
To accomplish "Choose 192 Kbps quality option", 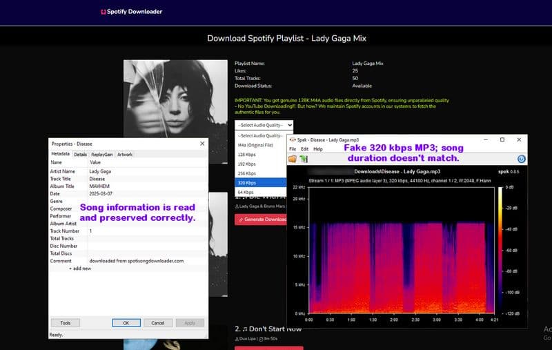I will (x=261, y=164).
